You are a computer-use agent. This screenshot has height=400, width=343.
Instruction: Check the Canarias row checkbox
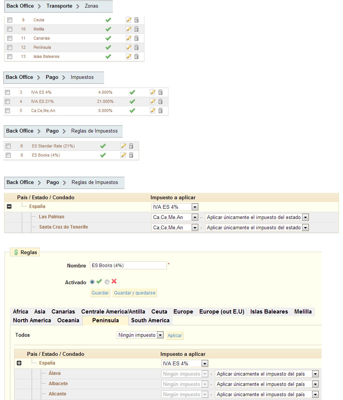(x=10, y=38)
